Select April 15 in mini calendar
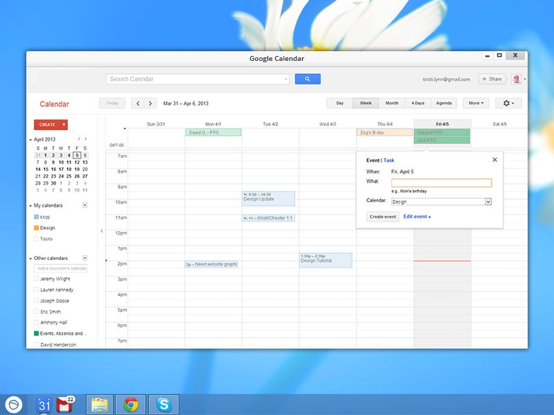 click(x=46, y=169)
